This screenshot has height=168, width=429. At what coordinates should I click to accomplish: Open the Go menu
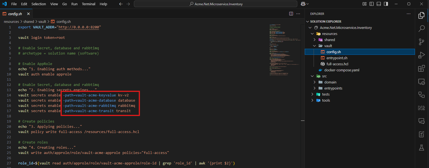pos(65,4)
